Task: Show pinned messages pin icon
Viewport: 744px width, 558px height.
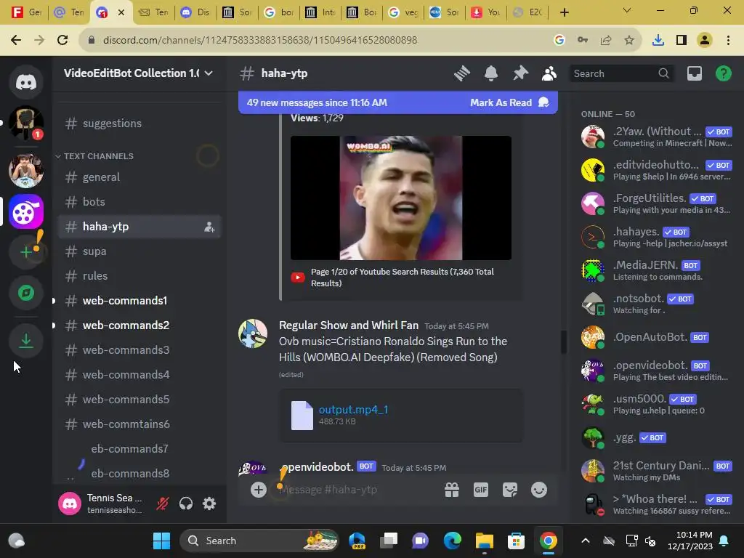Action: pyautogui.click(x=520, y=73)
